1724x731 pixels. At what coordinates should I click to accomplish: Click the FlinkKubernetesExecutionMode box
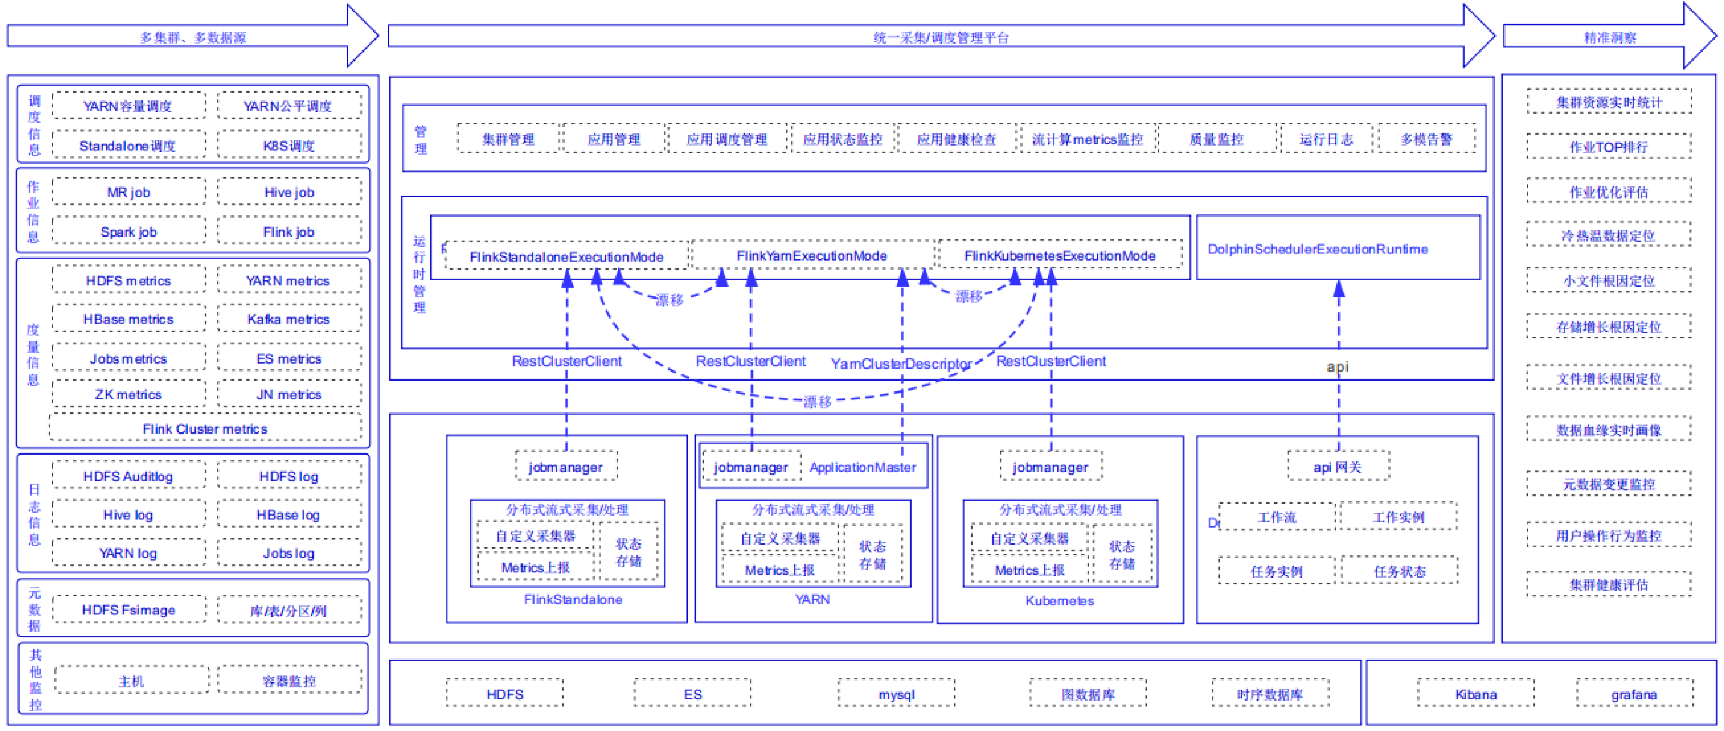click(1060, 254)
